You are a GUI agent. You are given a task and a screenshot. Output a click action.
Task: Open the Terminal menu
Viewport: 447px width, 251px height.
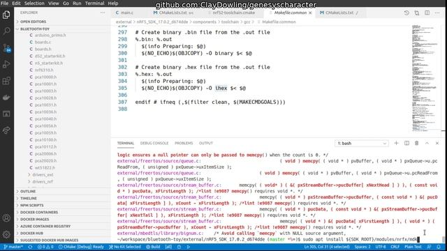point(95,3)
